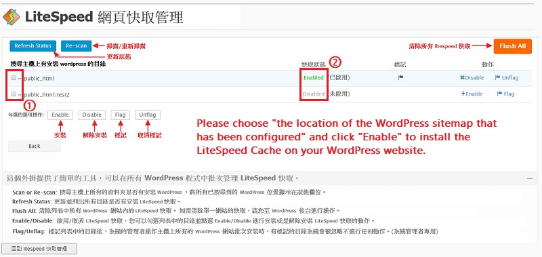The image size is (542, 257).
Task: Click the Enable/Disable description line
Action: coord(193,220)
